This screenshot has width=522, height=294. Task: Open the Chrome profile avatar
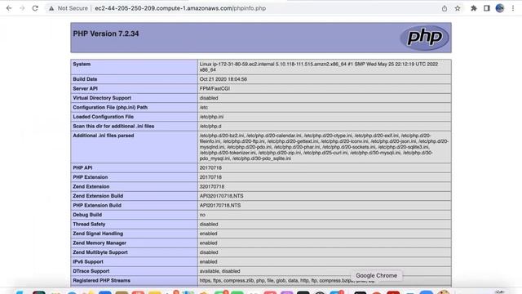coord(500,8)
